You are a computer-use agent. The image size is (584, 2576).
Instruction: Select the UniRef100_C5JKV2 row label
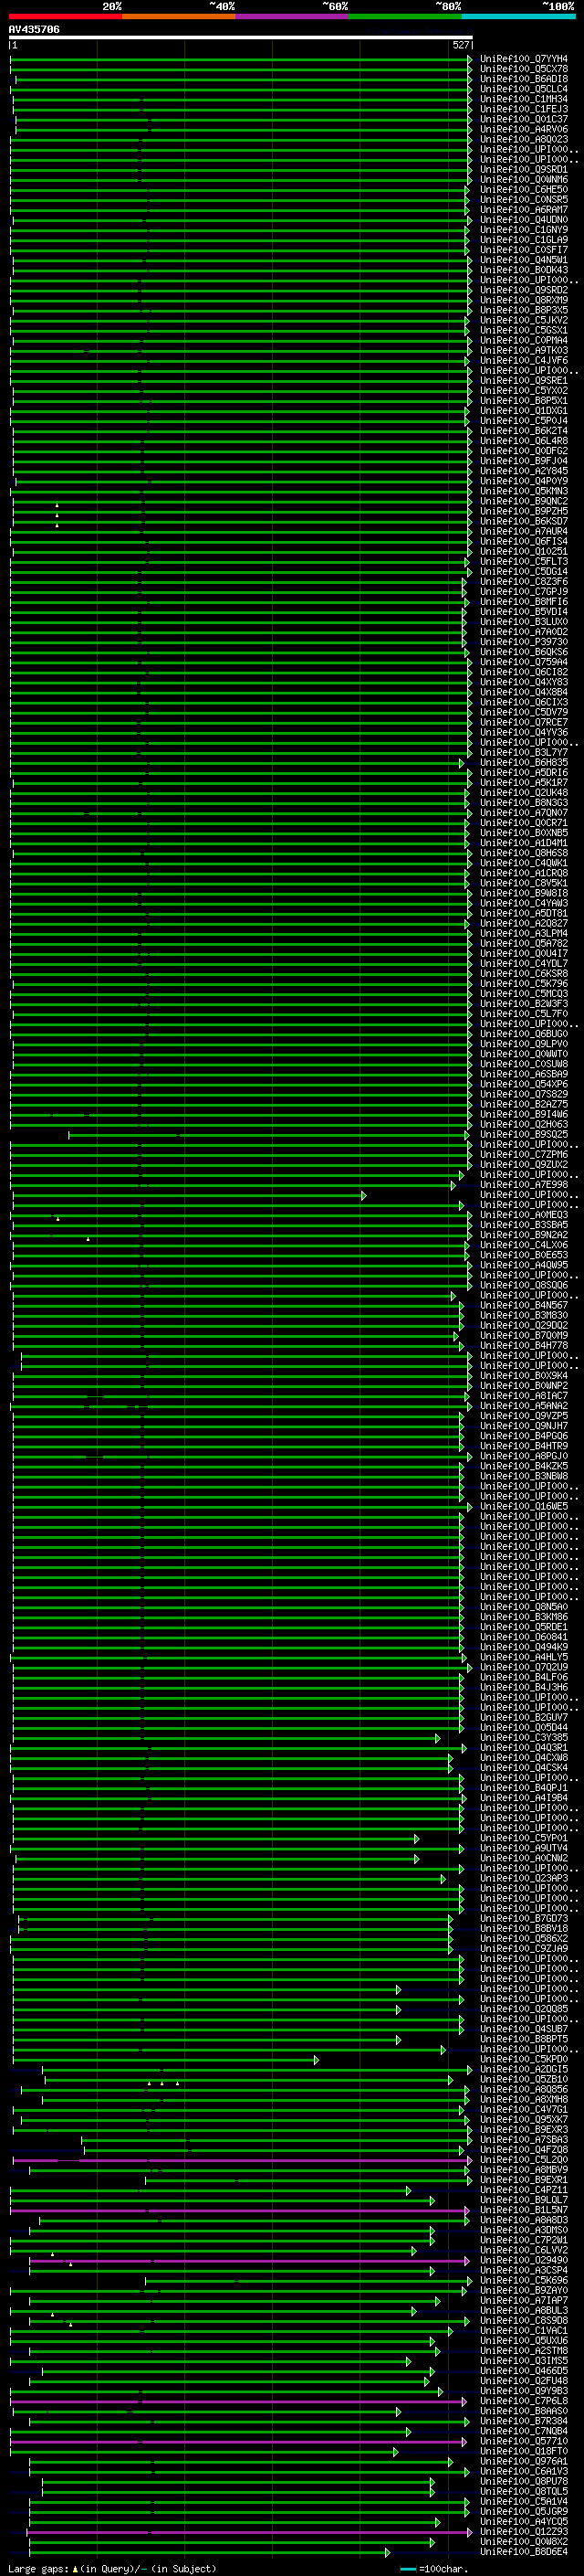pyautogui.click(x=524, y=320)
